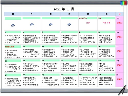Click 'フランクフルト' on the 23rd
The height and width of the screenshot is (96, 128).
(106, 70)
